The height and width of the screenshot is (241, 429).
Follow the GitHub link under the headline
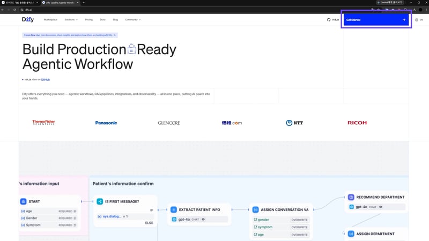[x=46, y=79]
